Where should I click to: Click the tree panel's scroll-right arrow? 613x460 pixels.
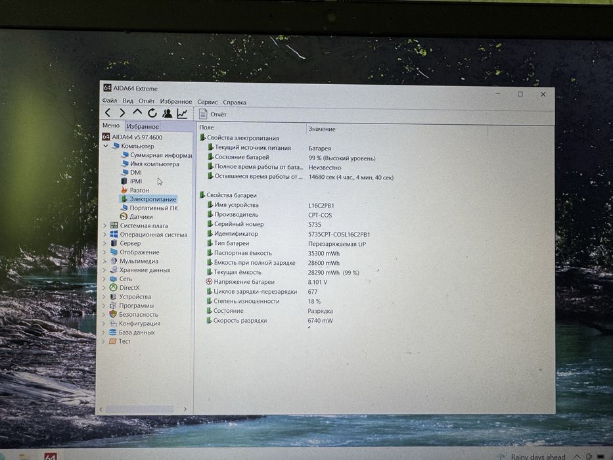pyautogui.click(x=185, y=409)
